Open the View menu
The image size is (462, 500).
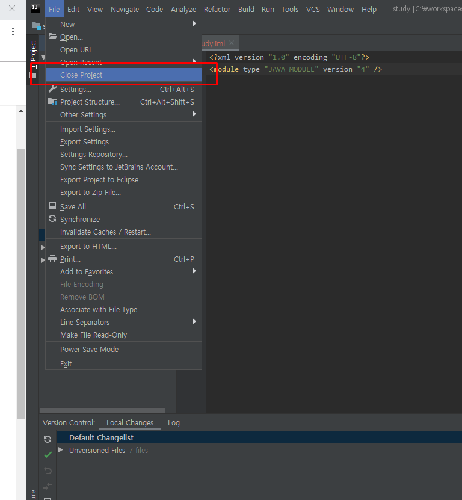[95, 9]
